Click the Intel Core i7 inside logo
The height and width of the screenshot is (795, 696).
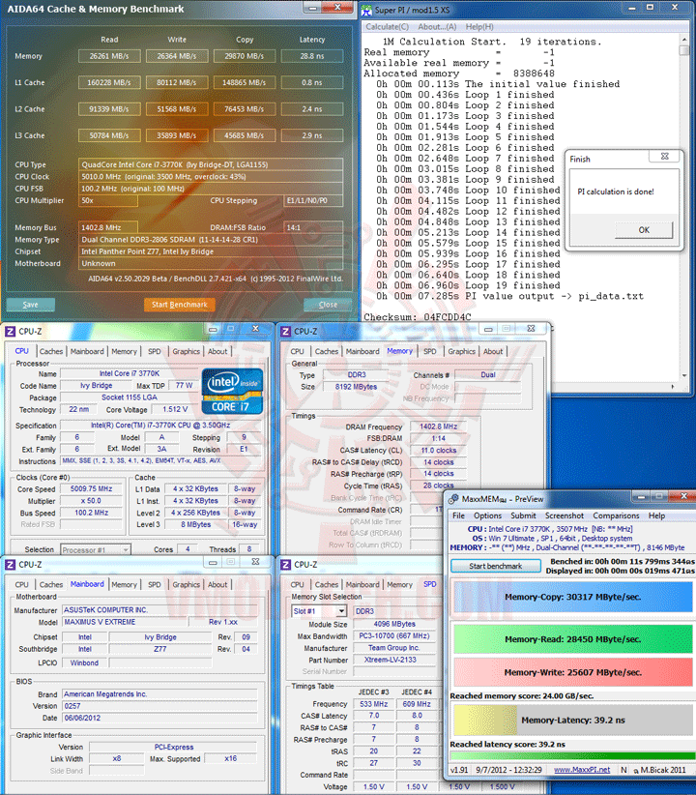(x=232, y=392)
